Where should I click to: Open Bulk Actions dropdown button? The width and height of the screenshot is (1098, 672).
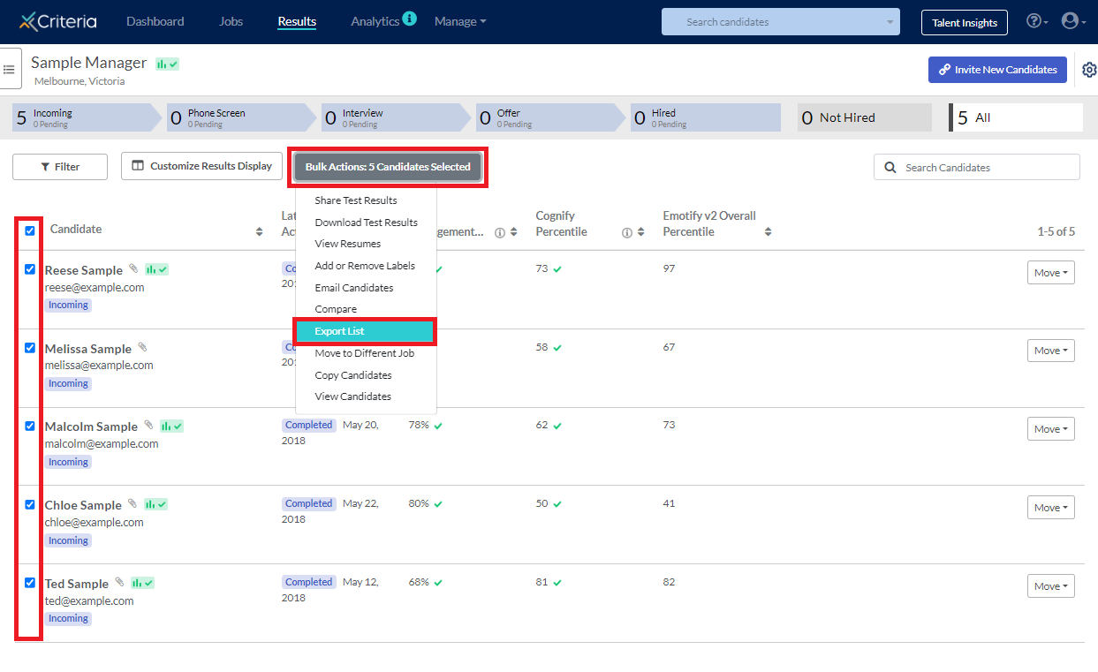click(x=388, y=167)
